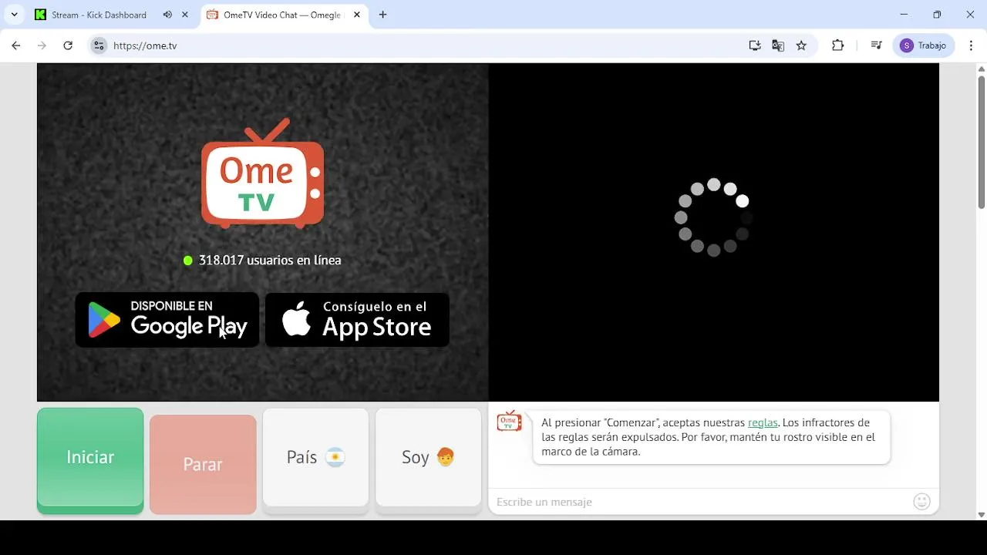Click the 318.017 usuarios en línea text
The height and width of the screenshot is (555, 987).
(x=270, y=261)
